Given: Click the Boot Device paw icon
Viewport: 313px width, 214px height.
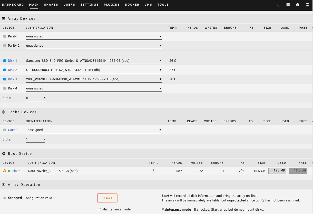Looking at the screenshot, I should [x=4, y=154].
